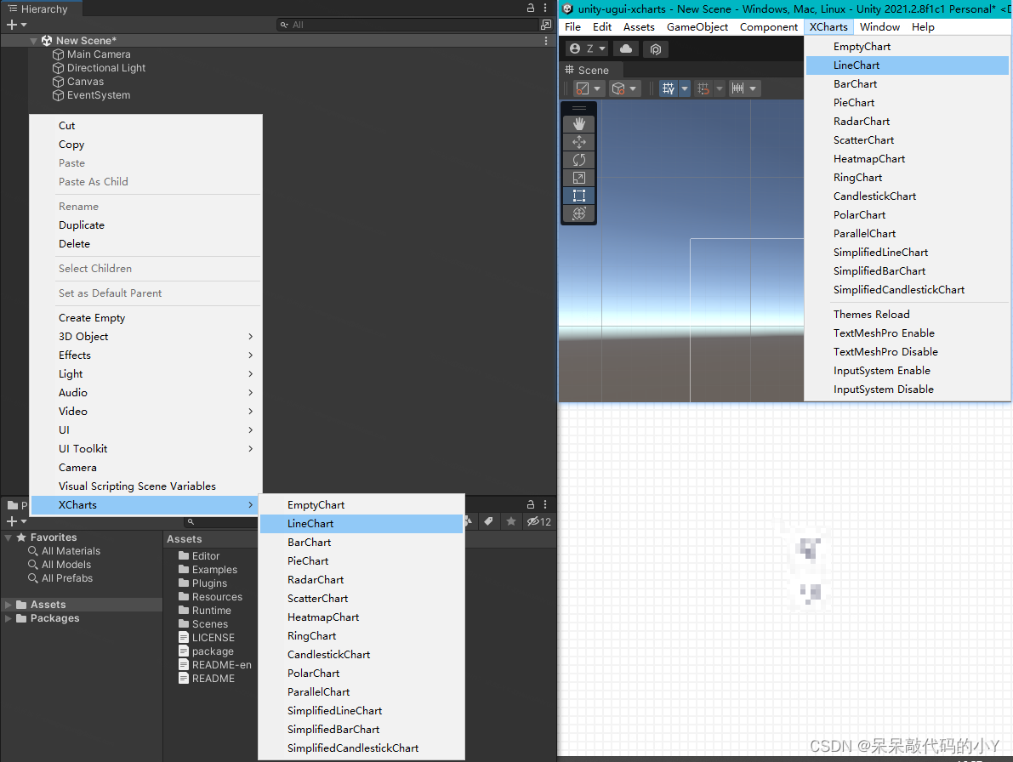Click Themes Reload option
Image resolution: width=1013 pixels, height=762 pixels.
(907, 315)
